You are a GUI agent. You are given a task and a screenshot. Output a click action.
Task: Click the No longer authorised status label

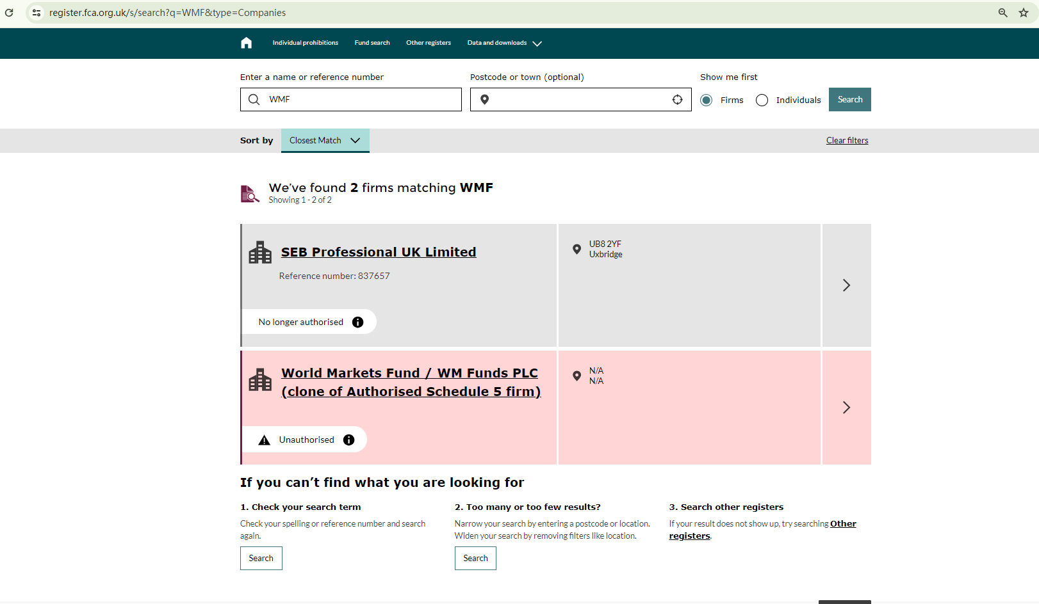(x=301, y=322)
